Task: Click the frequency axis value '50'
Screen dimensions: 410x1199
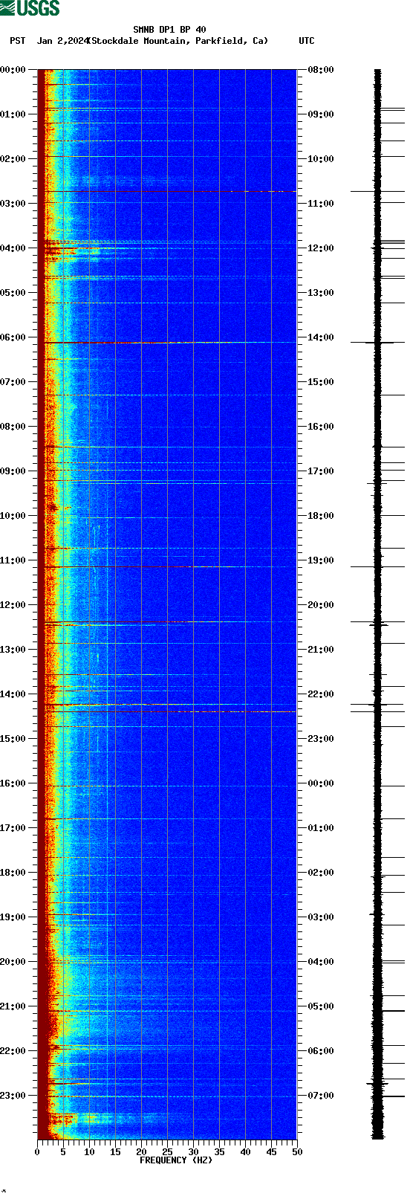Action: pos(297,1152)
